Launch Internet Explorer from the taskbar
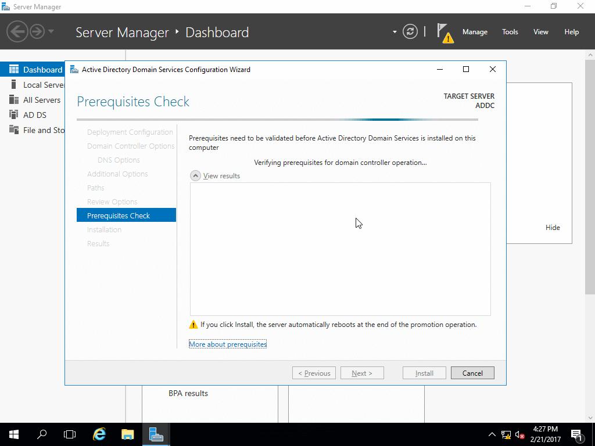Image resolution: width=595 pixels, height=446 pixels. tap(99, 434)
